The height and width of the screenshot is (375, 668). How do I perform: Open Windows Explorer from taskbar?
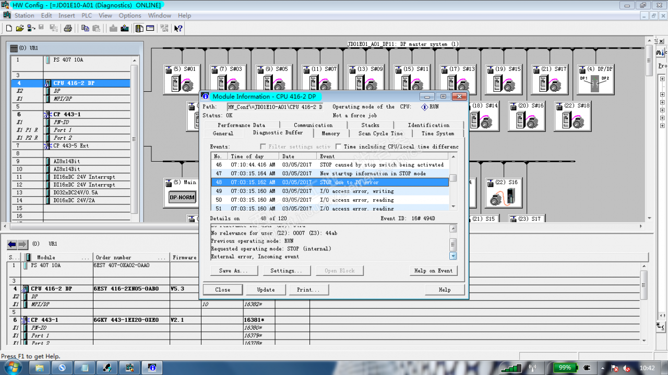tap(39, 368)
